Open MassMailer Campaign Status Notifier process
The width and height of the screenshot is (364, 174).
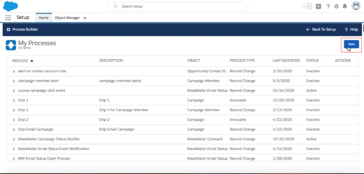click(x=49, y=139)
